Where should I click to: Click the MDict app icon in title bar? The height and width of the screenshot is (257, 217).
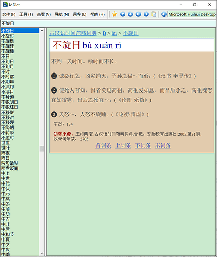tap(5, 5)
